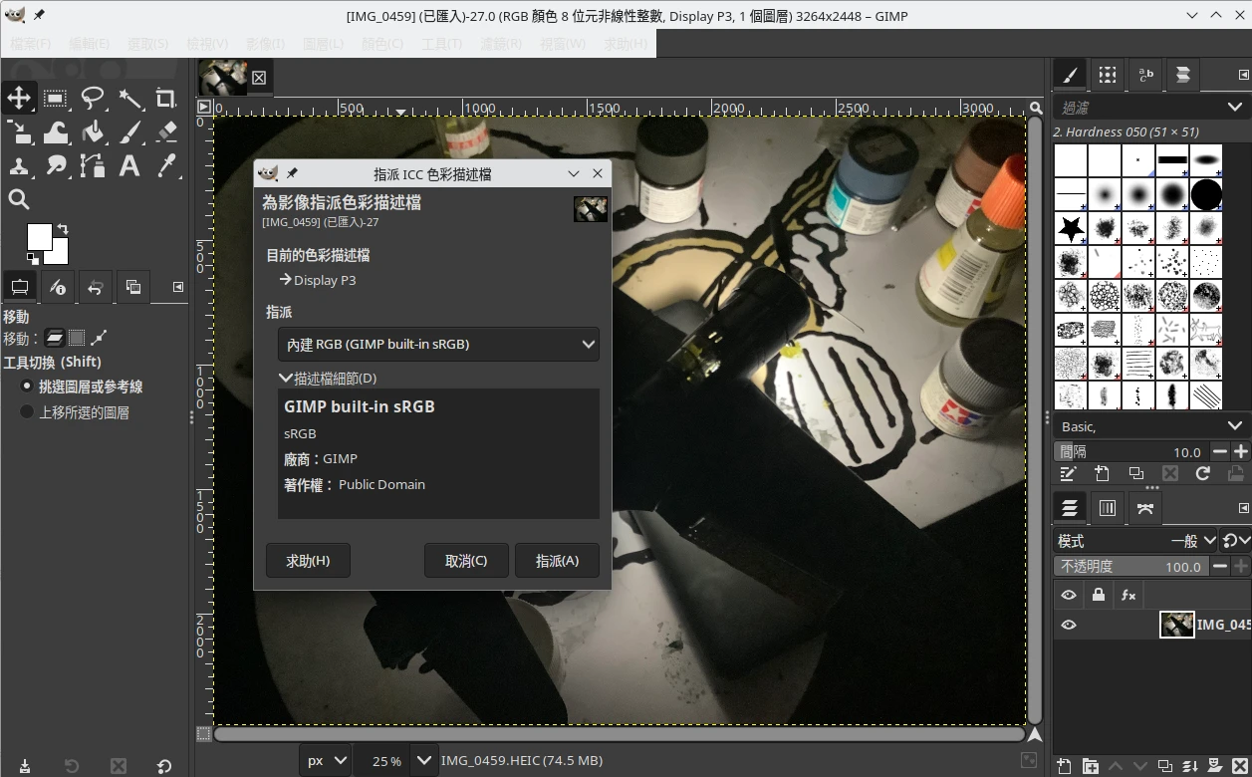Select the 挑選圖層或參考線 radio option
The image size is (1252, 777).
27,387
